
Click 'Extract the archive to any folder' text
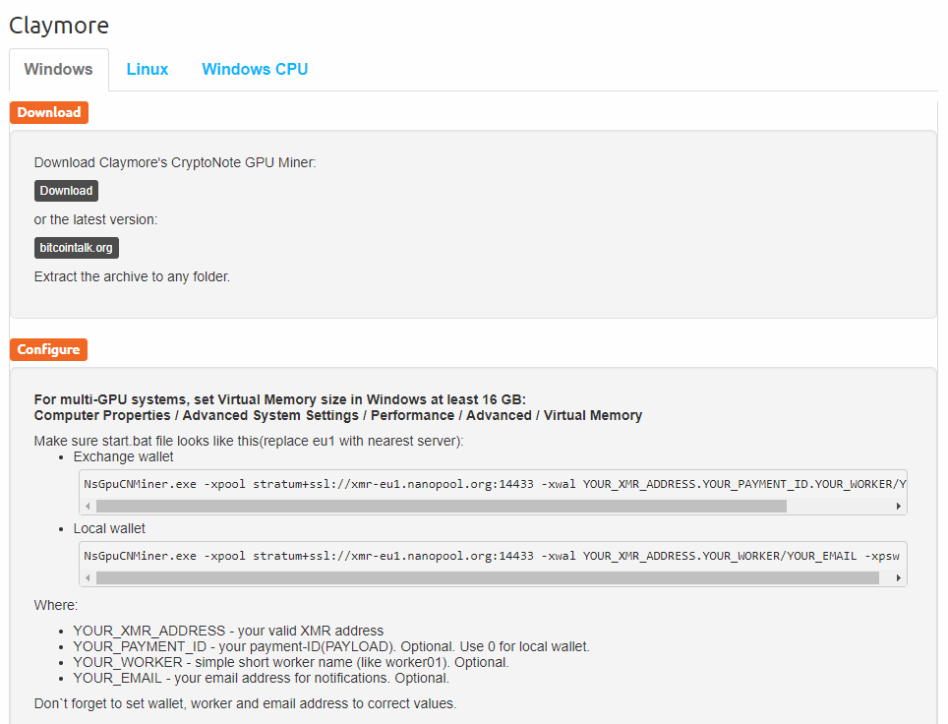[132, 277]
